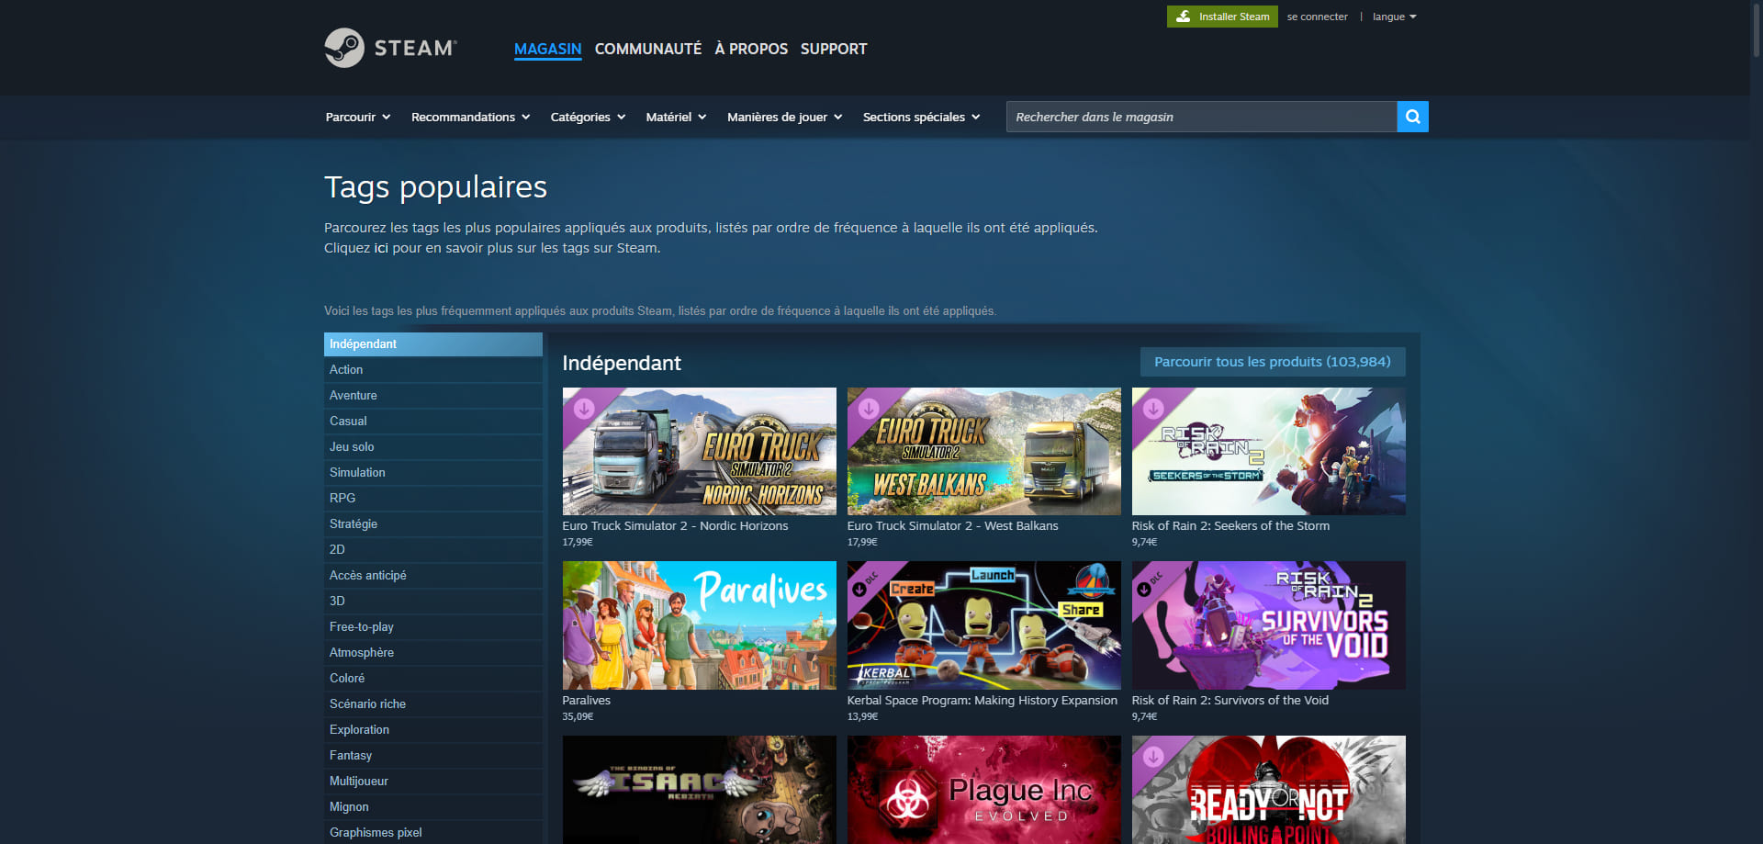Click DLC badge icon on Kerbal Making History

(x=859, y=589)
